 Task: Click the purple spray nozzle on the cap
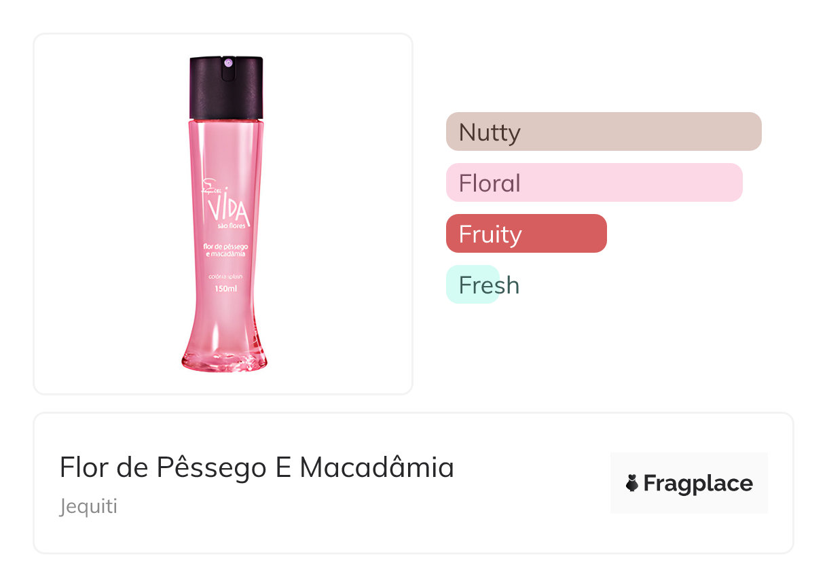tap(228, 64)
